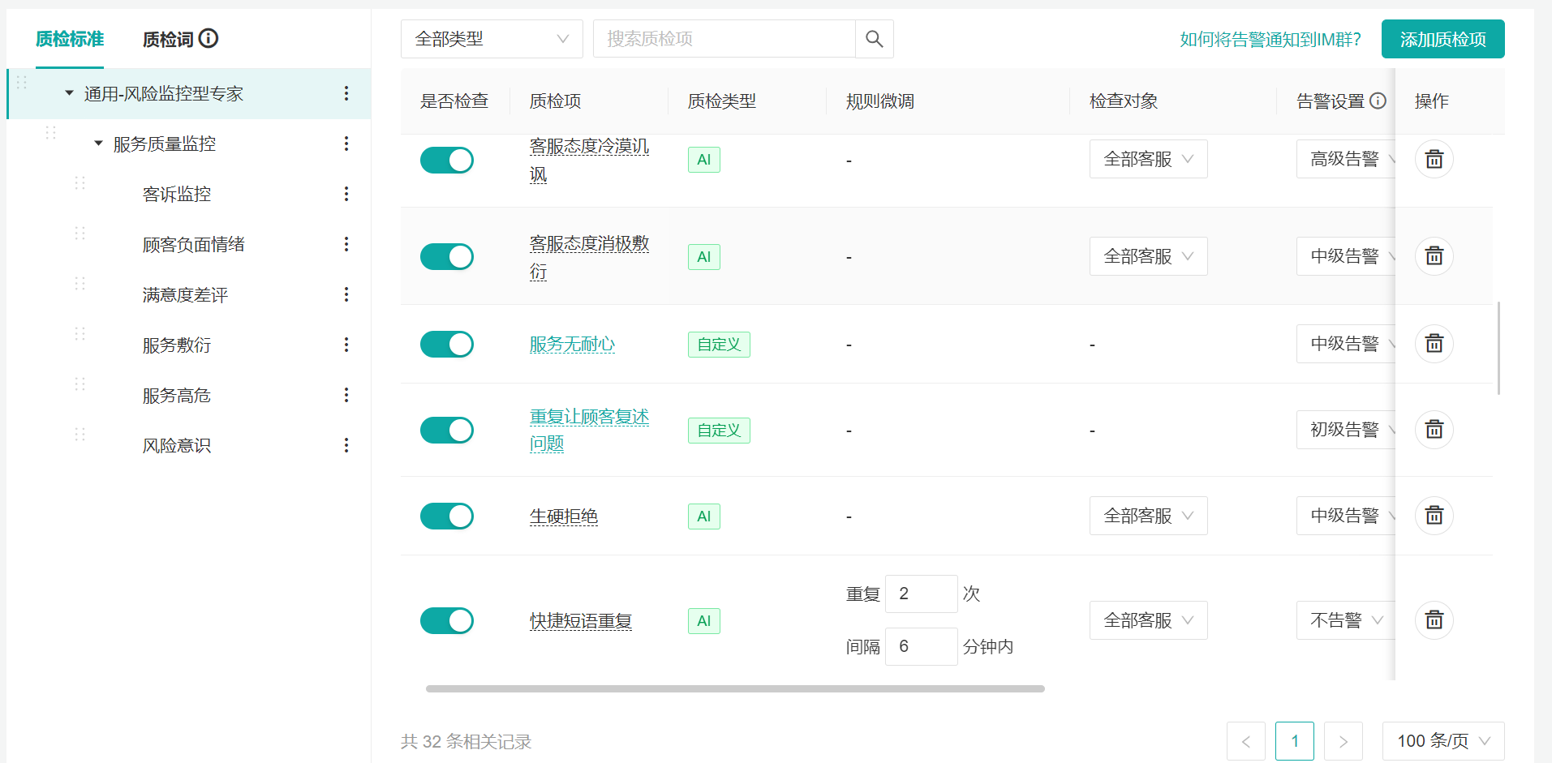Open more menu for 客诉监控
The height and width of the screenshot is (763, 1552).
click(346, 194)
